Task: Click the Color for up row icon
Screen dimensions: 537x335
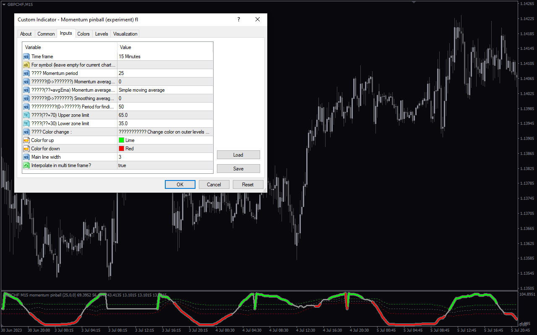Action: click(26, 140)
